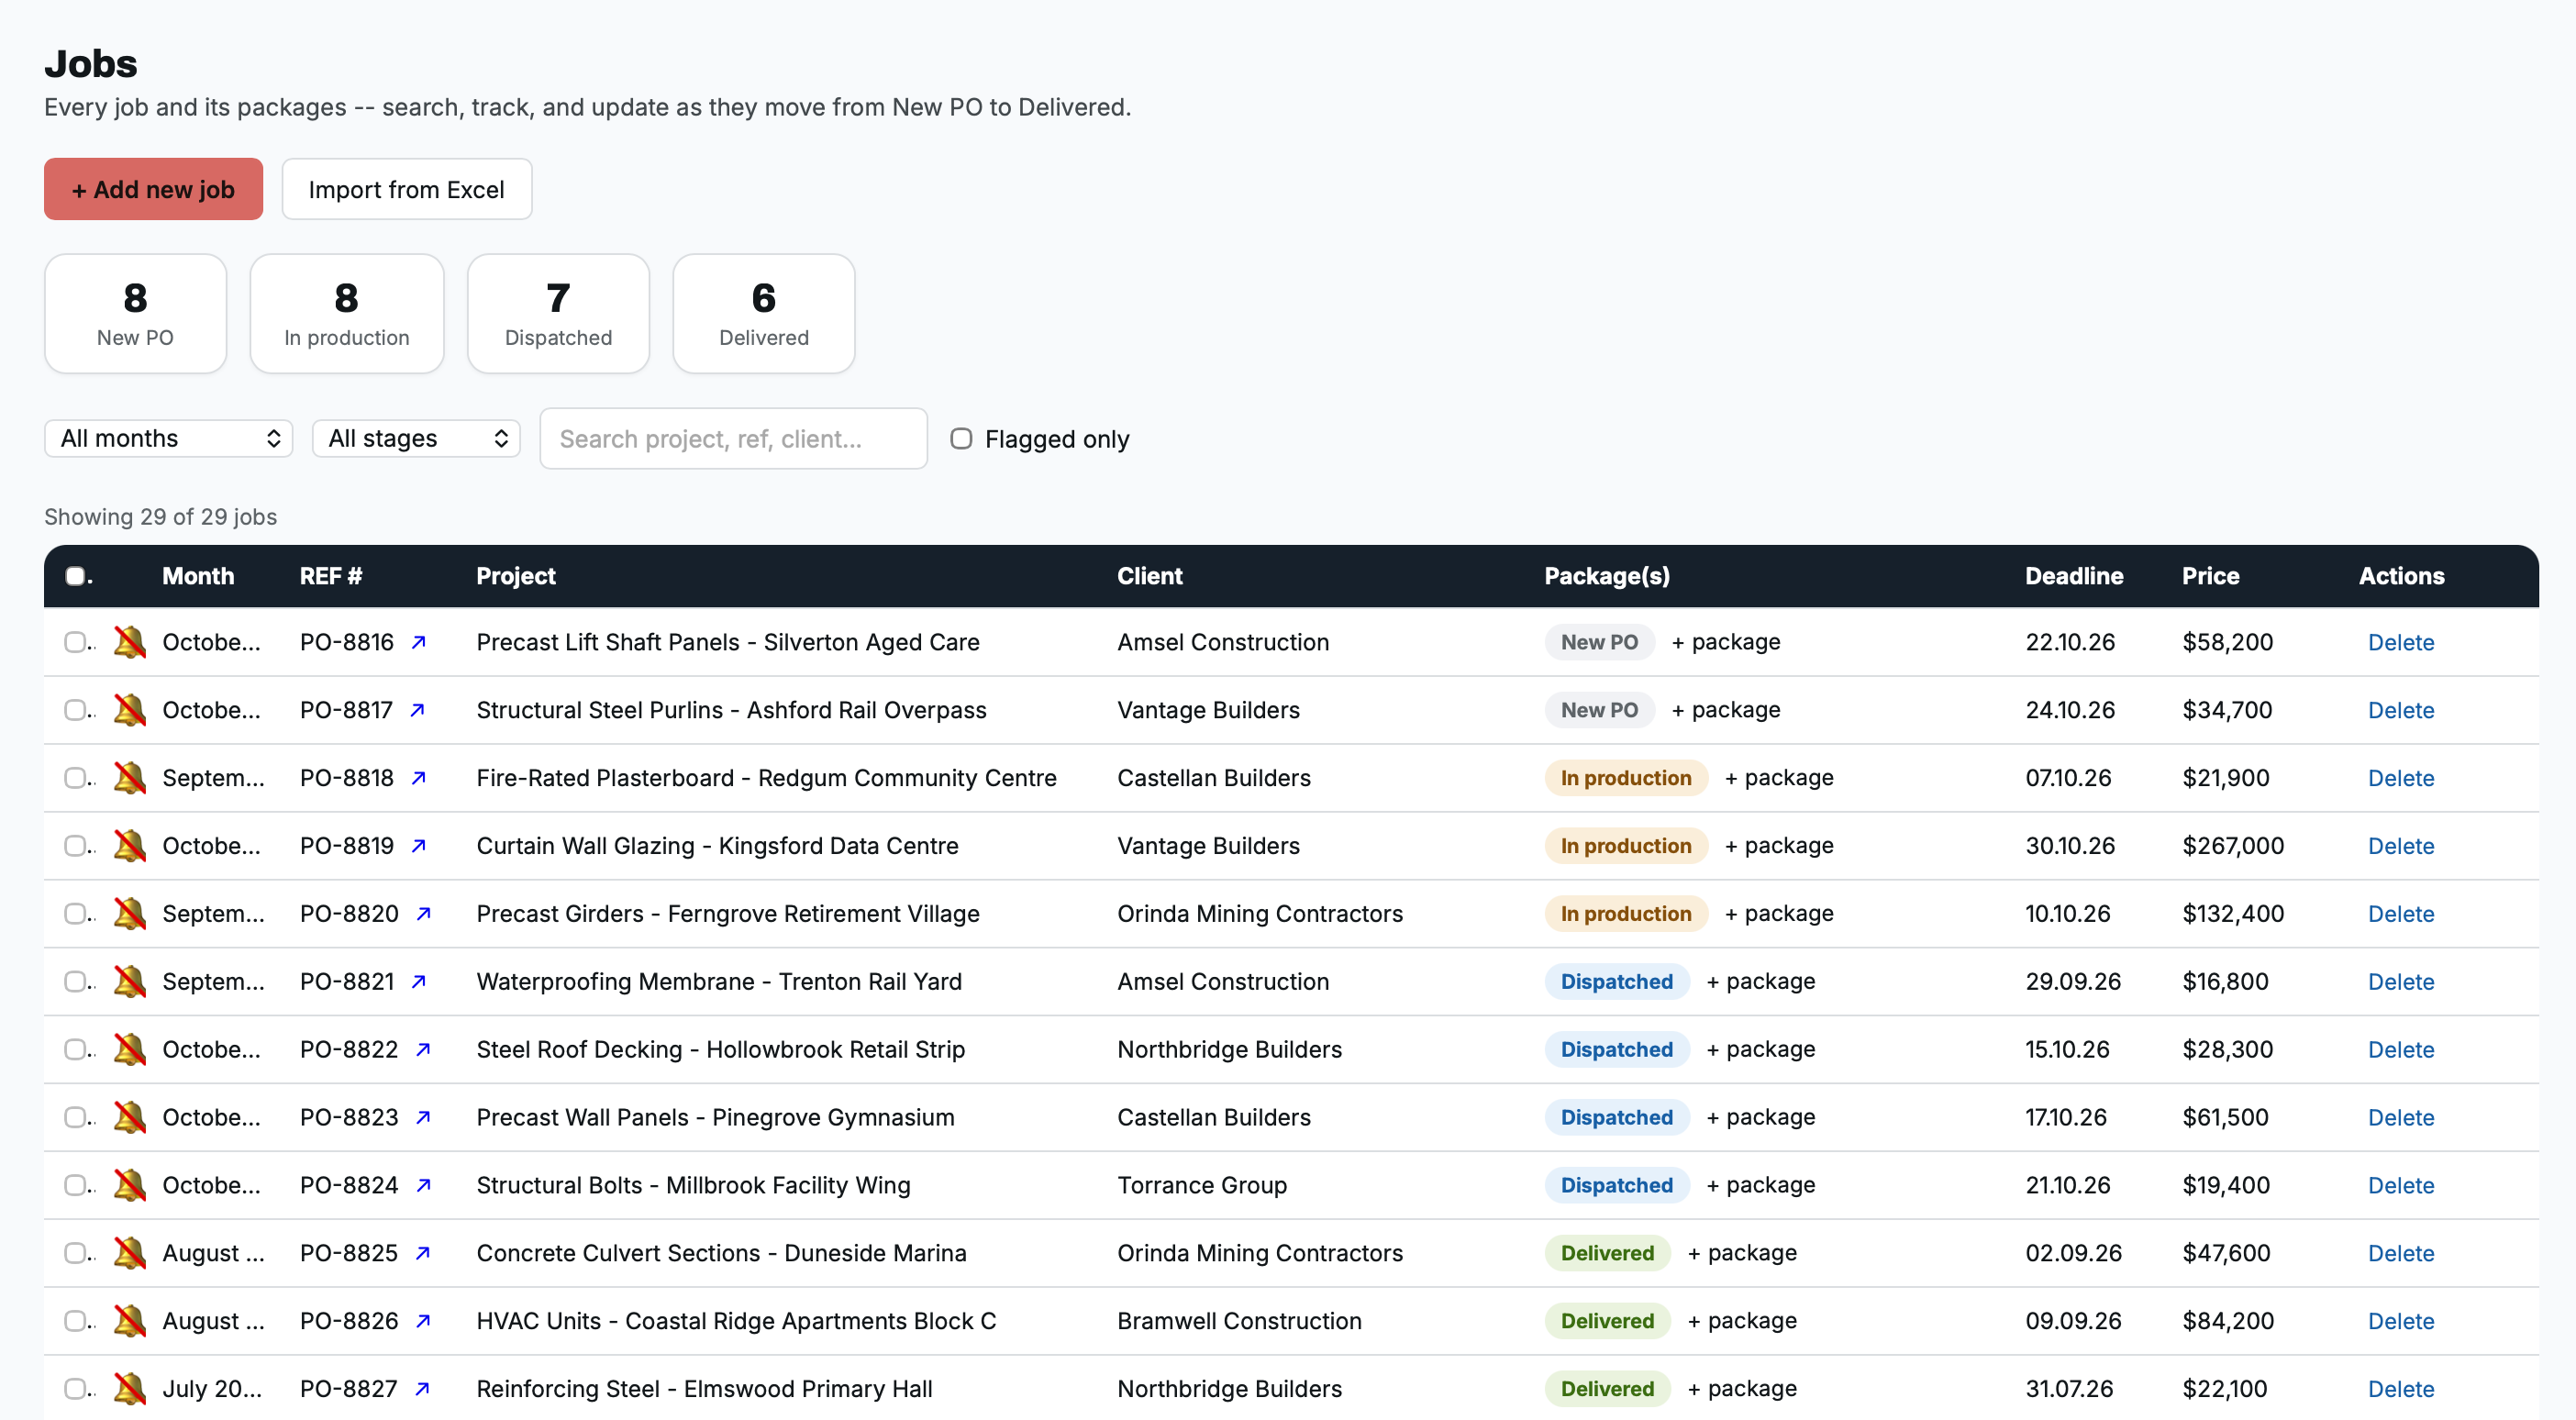Select the PO-8818 row checkbox
Screen dimensions: 2576x1420
pos(75,778)
